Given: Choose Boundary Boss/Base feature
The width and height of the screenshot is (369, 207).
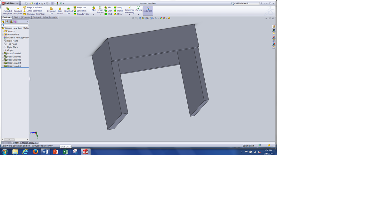Looking at the screenshot, I should coord(34,14).
